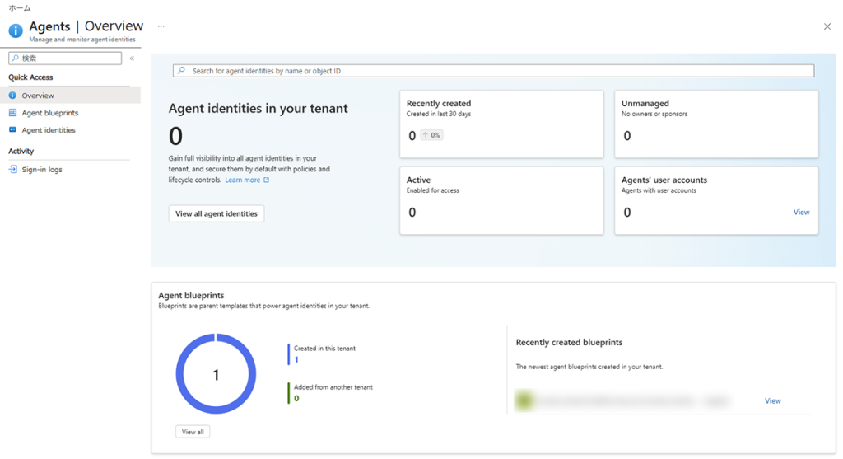The width and height of the screenshot is (843, 459).
Task: Click the Recently created card
Action: [x=501, y=124]
